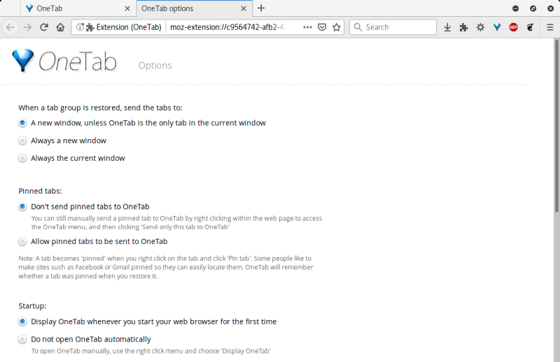560x362 pixels.
Task: Choose 'Allow pinned tabs to be sent to OneTab'
Action: point(22,242)
